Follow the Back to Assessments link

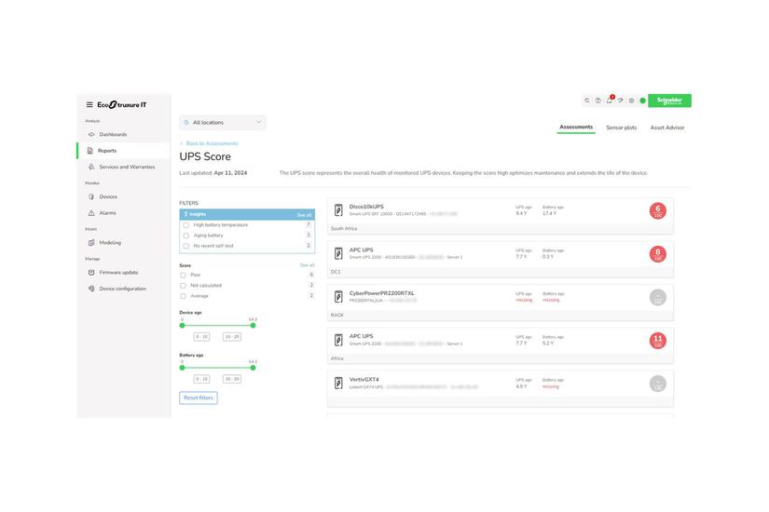tap(211, 143)
